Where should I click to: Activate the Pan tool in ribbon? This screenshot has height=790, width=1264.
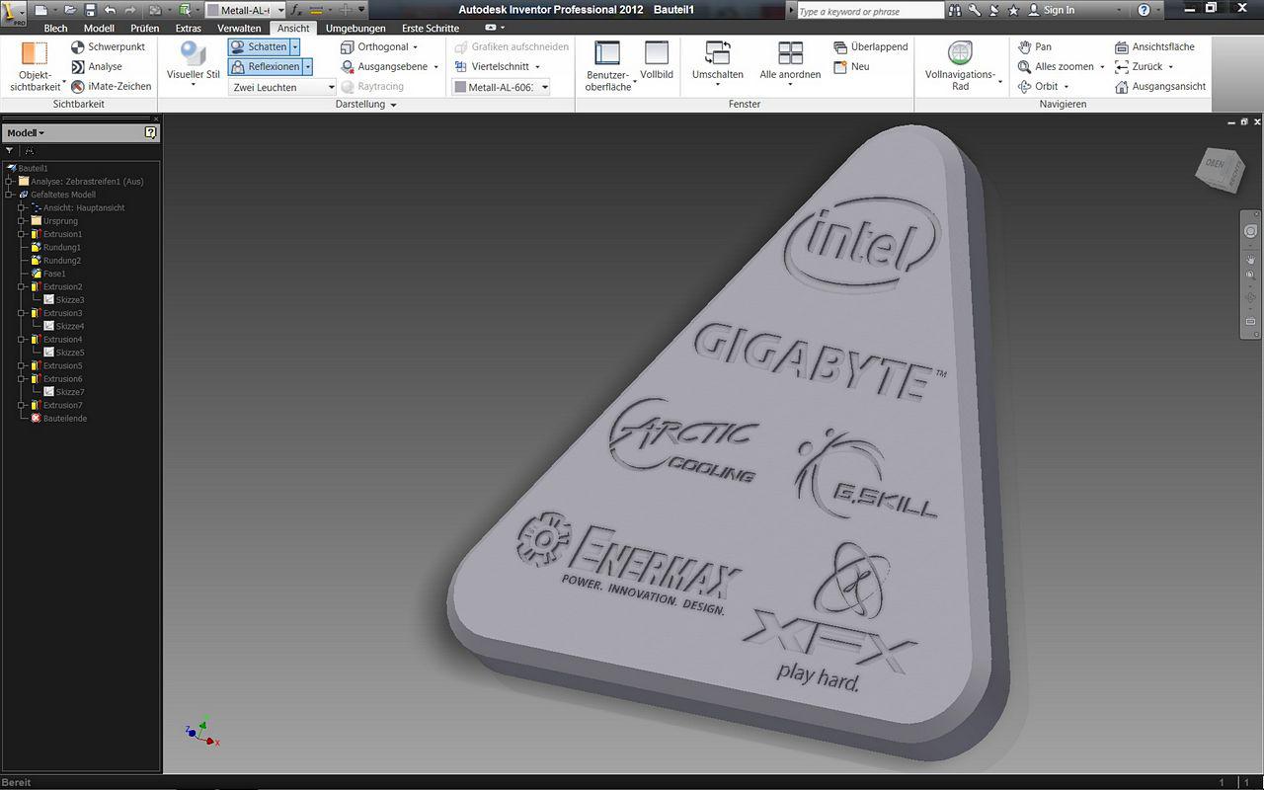click(1034, 47)
